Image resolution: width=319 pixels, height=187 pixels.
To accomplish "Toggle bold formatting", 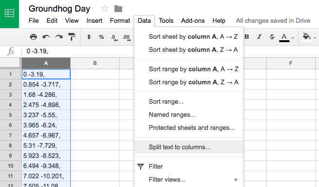I will click(247, 37).
